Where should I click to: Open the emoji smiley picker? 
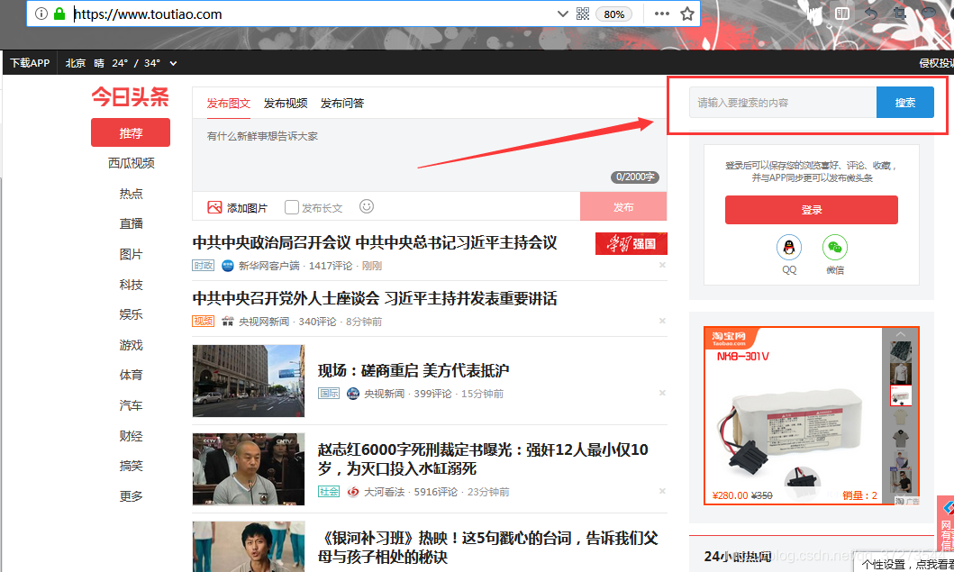tap(367, 206)
